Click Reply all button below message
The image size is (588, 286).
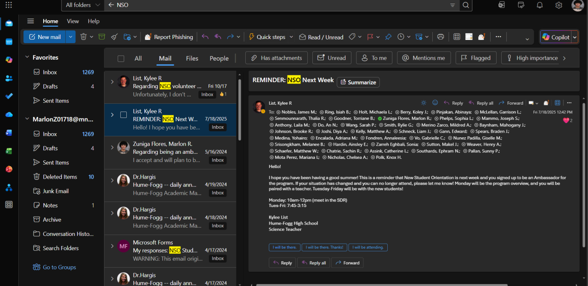[313, 263]
